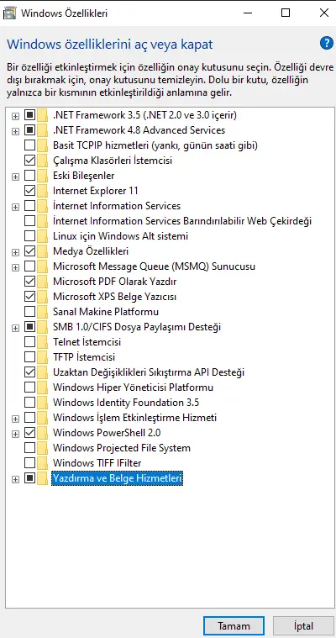Uncheck Microsoft PDF Olarak Yazdır checkbox
The image size is (336, 638).
click(x=29, y=281)
